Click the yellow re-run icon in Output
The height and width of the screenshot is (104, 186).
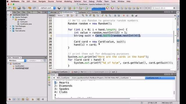(x=49, y=80)
